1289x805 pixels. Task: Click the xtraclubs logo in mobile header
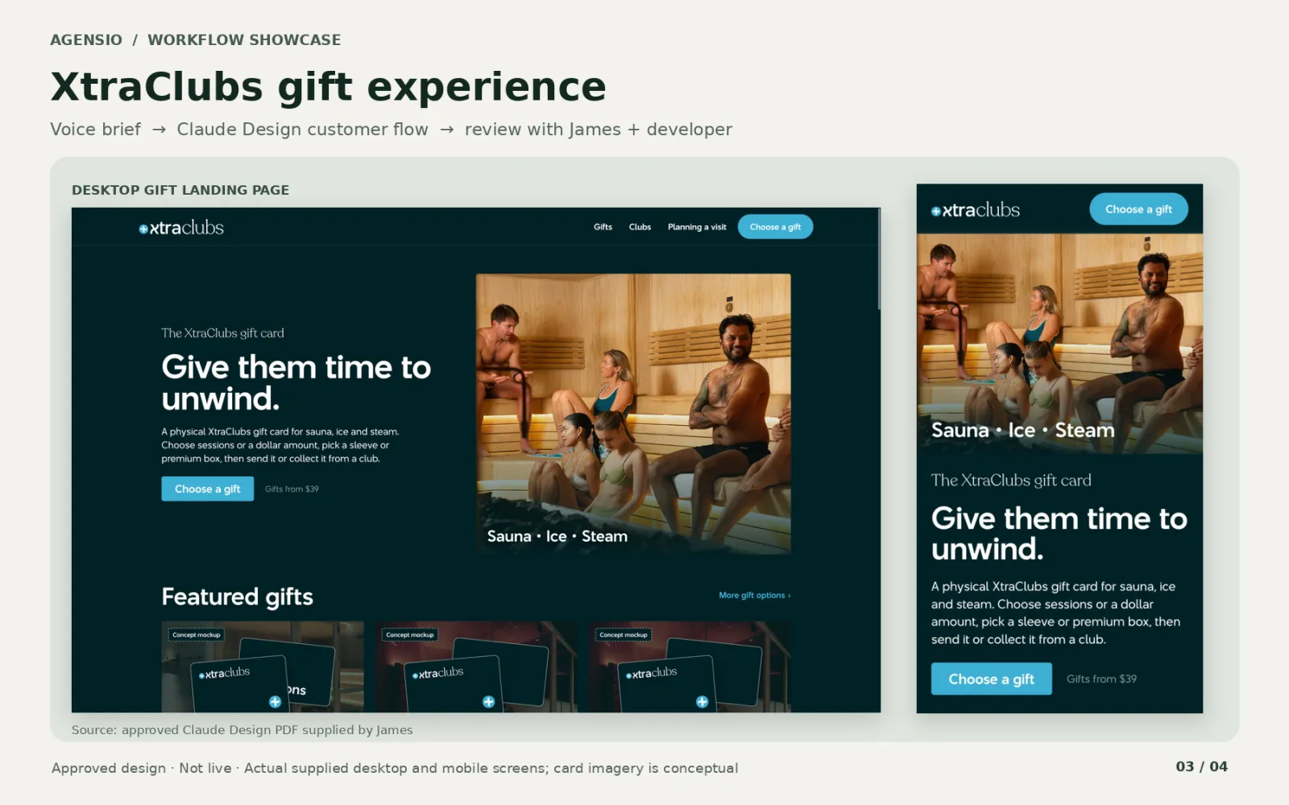pos(976,210)
